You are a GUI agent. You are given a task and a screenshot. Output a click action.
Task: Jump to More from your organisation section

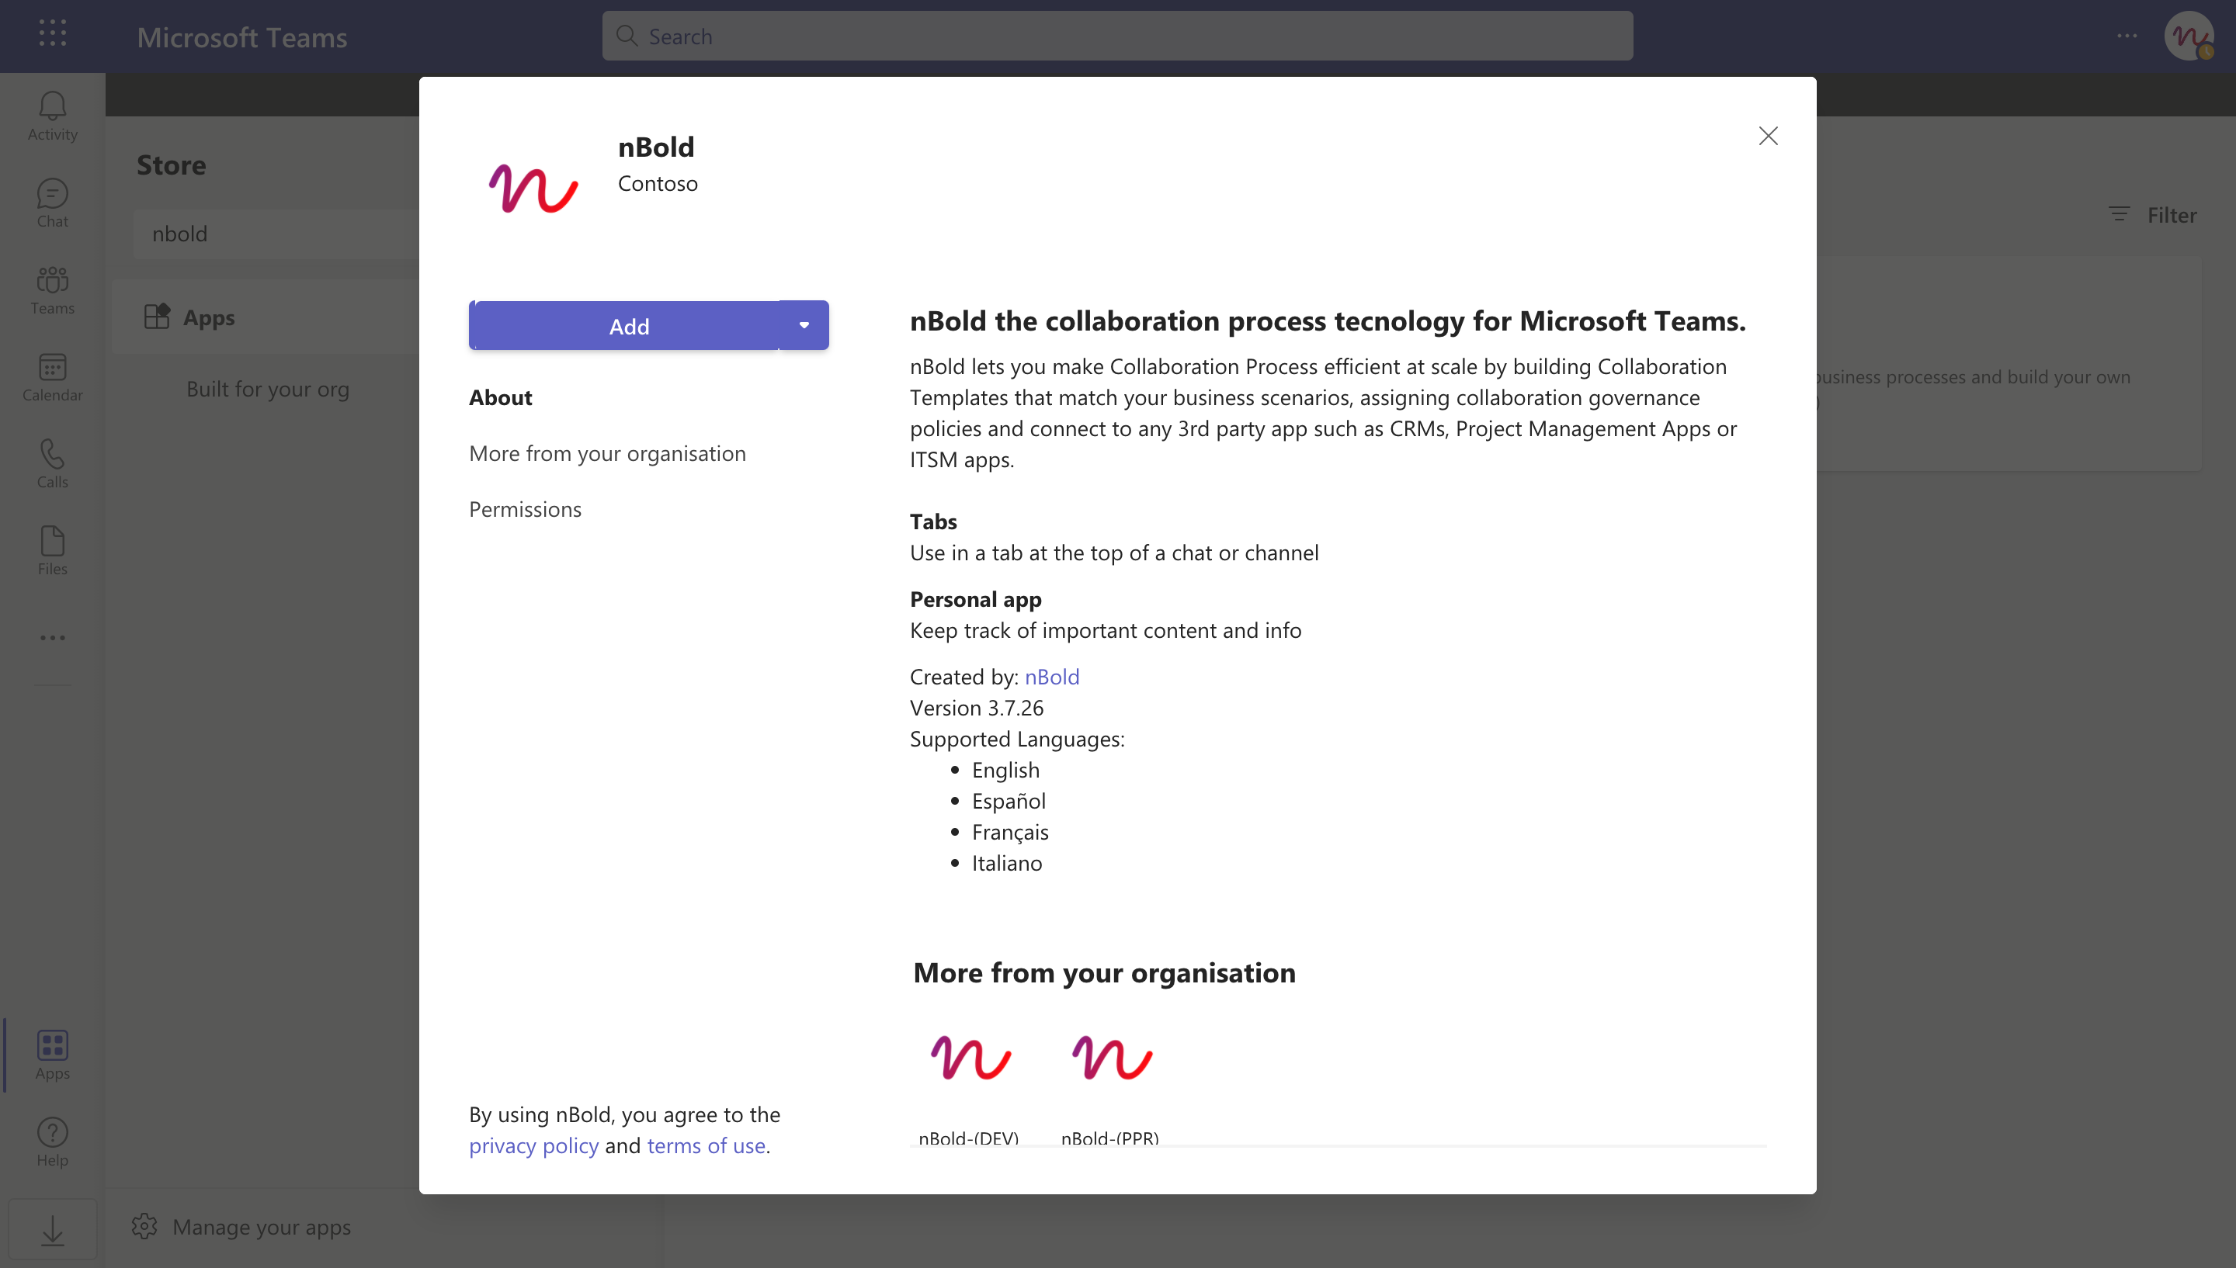pos(607,454)
